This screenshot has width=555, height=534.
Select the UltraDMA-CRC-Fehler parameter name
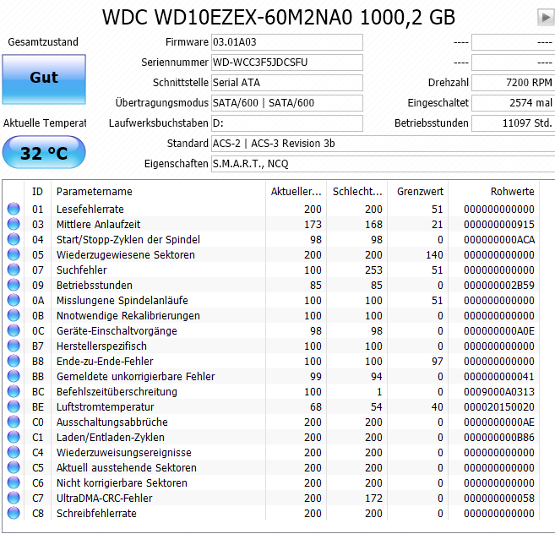(x=105, y=499)
